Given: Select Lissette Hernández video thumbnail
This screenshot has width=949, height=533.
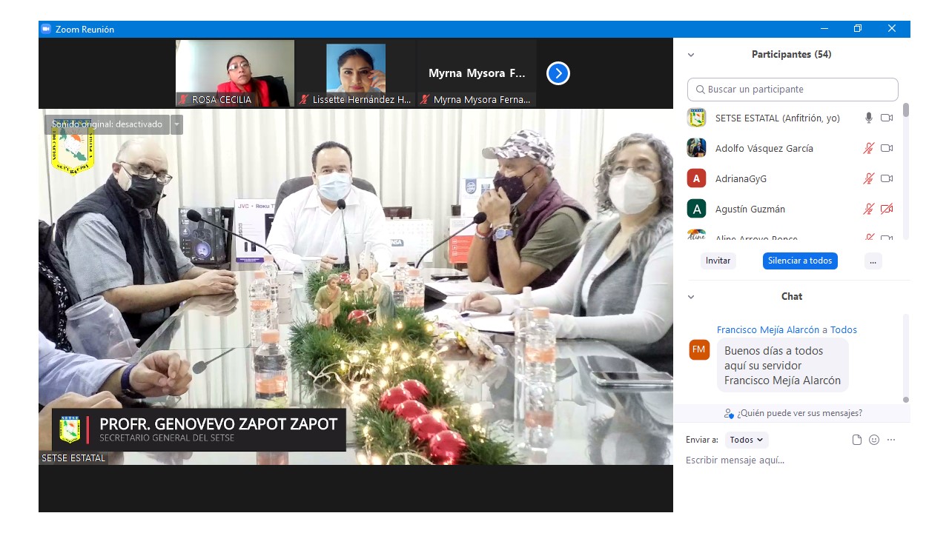Looking at the screenshot, I should pyautogui.click(x=356, y=73).
